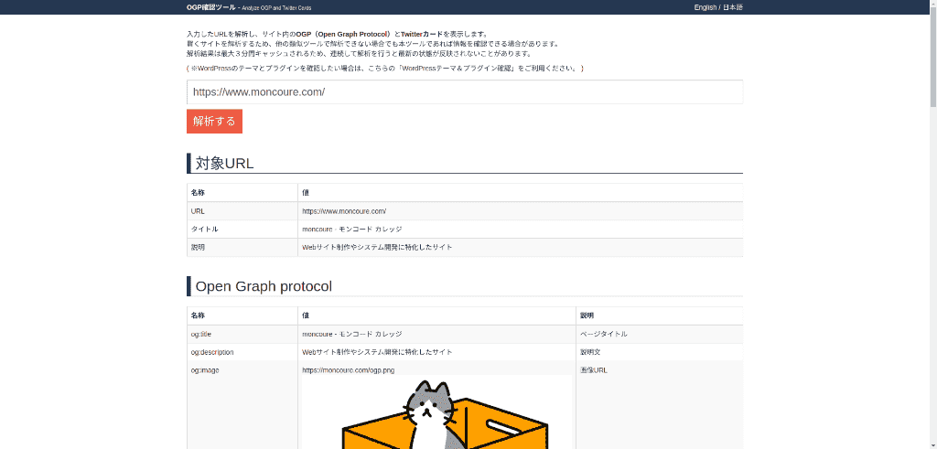Switch language to English
The height and width of the screenshot is (449, 937).
click(x=705, y=7)
